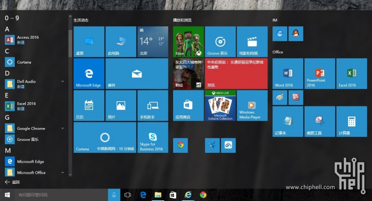Click the Windows Start button
Screen dimensions: 372x201
coord(7,195)
